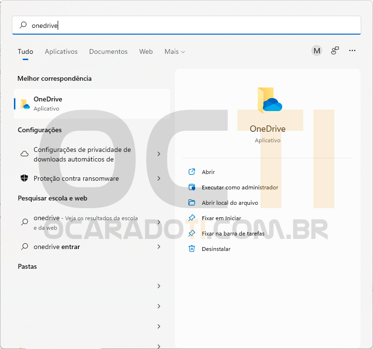
Task: Switch to the Documentos tab
Action: click(108, 51)
